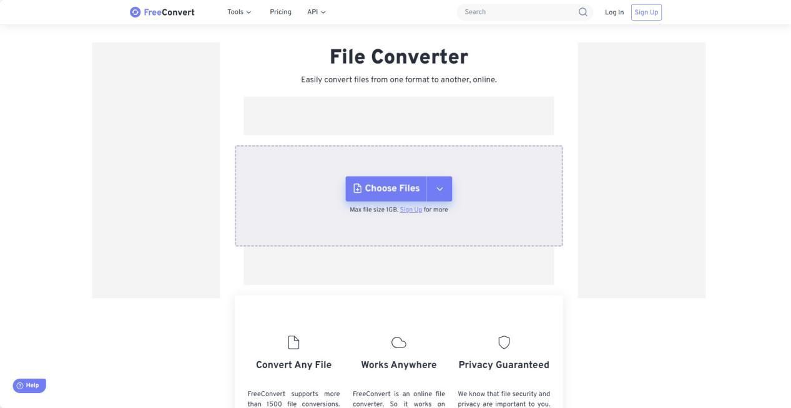The height and width of the screenshot is (408, 791).
Task: Click the shield icon above Privacy Guaranteed
Action: [504, 342]
